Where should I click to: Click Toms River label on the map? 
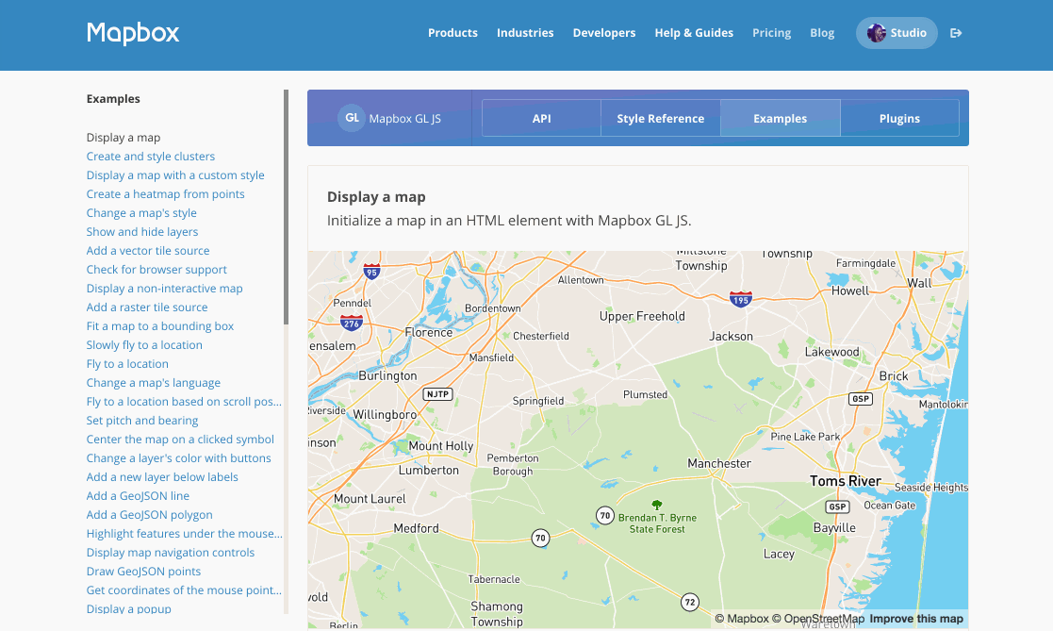846,481
